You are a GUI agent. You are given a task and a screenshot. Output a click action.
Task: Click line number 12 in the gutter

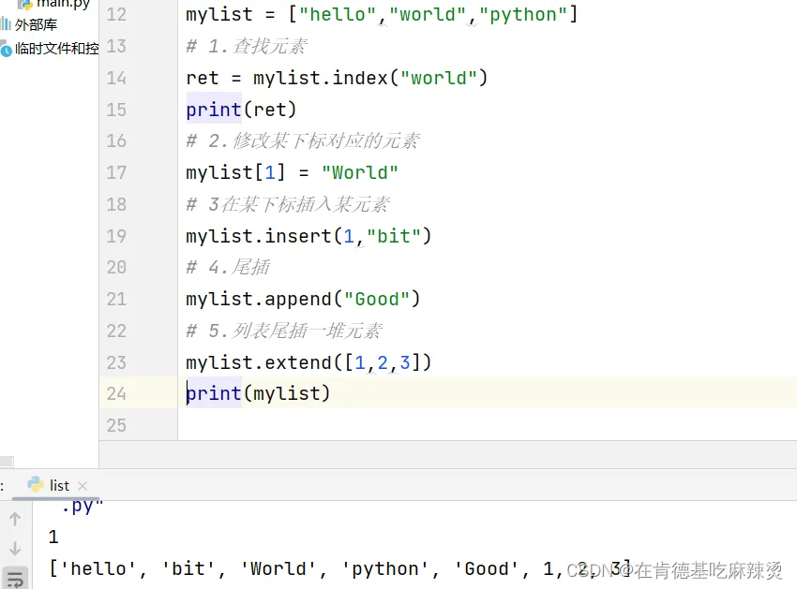pos(116,14)
